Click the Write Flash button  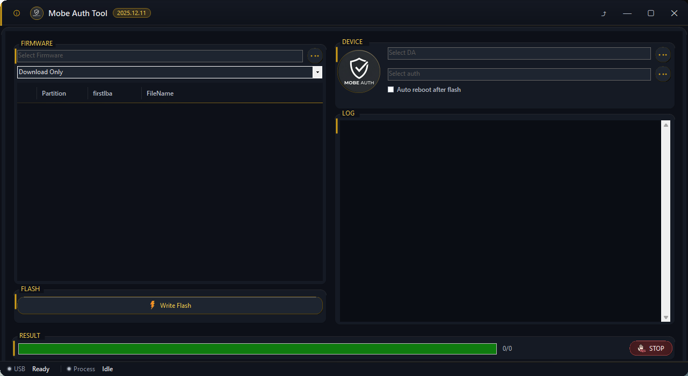pos(170,306)
